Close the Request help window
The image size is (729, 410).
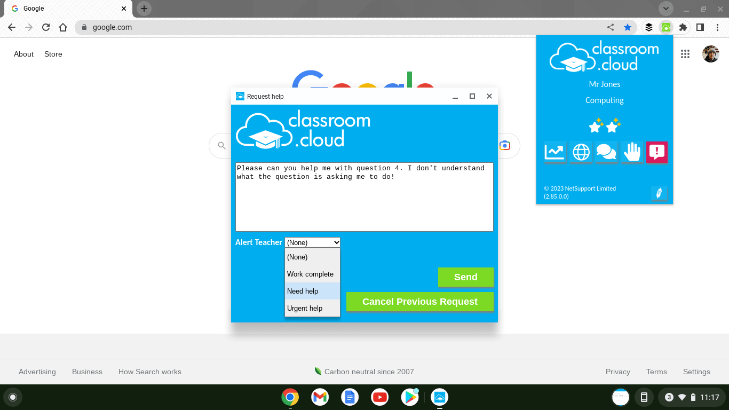(489, 97)
